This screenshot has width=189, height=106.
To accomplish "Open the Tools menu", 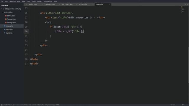I will 34,1.
